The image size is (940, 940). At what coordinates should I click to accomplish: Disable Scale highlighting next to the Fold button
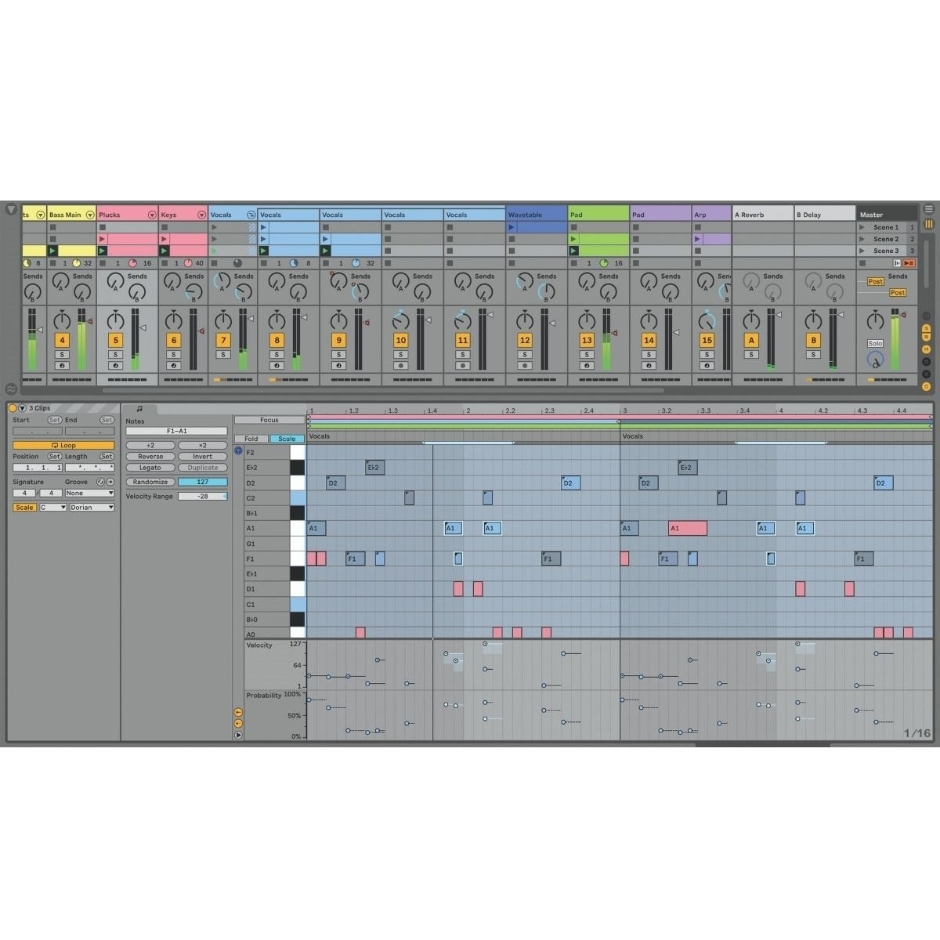pyautogui.click(x=287, y=439)
